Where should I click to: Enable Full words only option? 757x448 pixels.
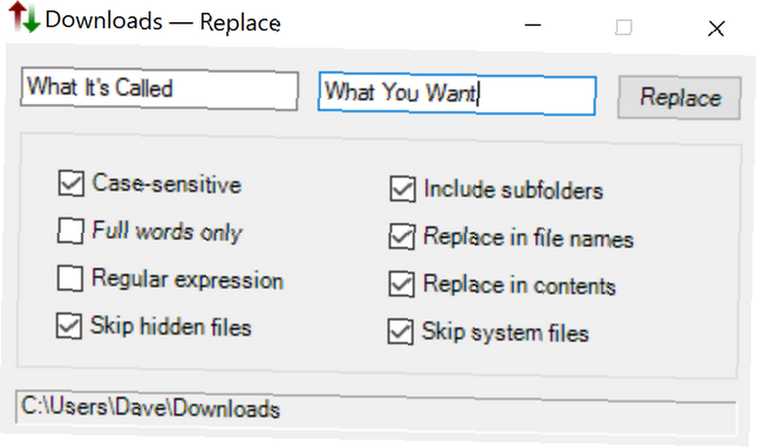pyautogui.click(x=70, y=230)
